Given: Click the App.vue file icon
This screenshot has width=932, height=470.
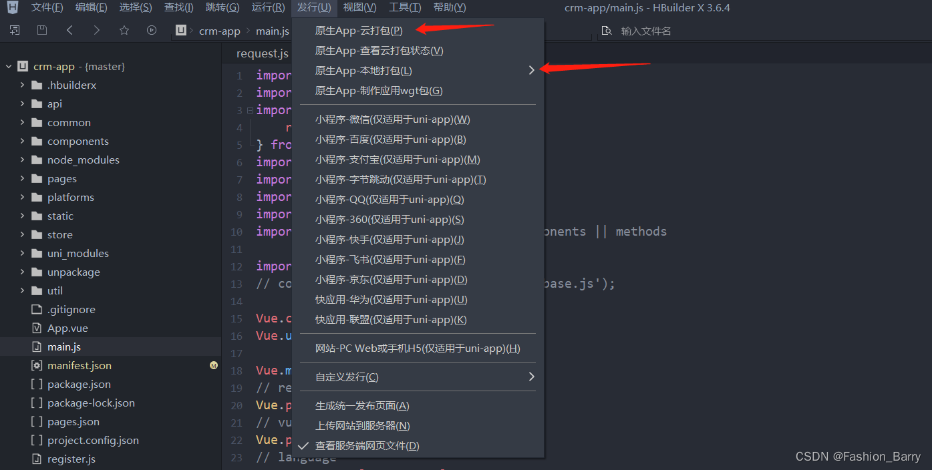Looking at the screenshot, I should 37,328.
